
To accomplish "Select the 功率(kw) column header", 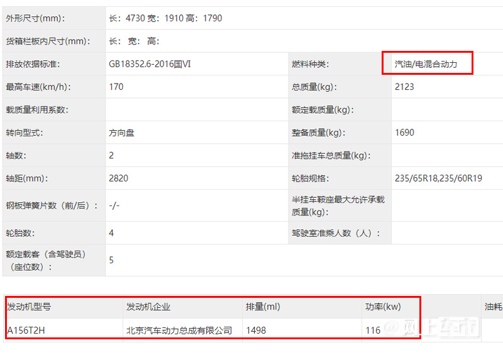I will pos(383,307).
